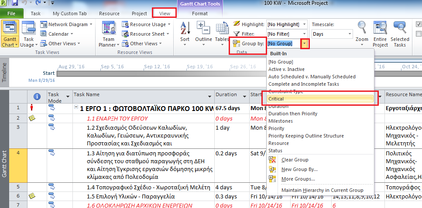The width and height of the screenshot is (422, 208).
Task: Open the Tables button
Action: tap(222, 34)
